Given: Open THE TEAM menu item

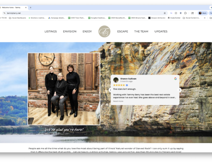Looking at the screenshot, I should [141, 31].
